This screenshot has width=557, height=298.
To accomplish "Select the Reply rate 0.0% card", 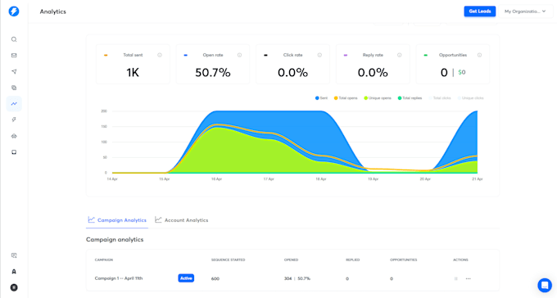I will (x=373, y=65).
